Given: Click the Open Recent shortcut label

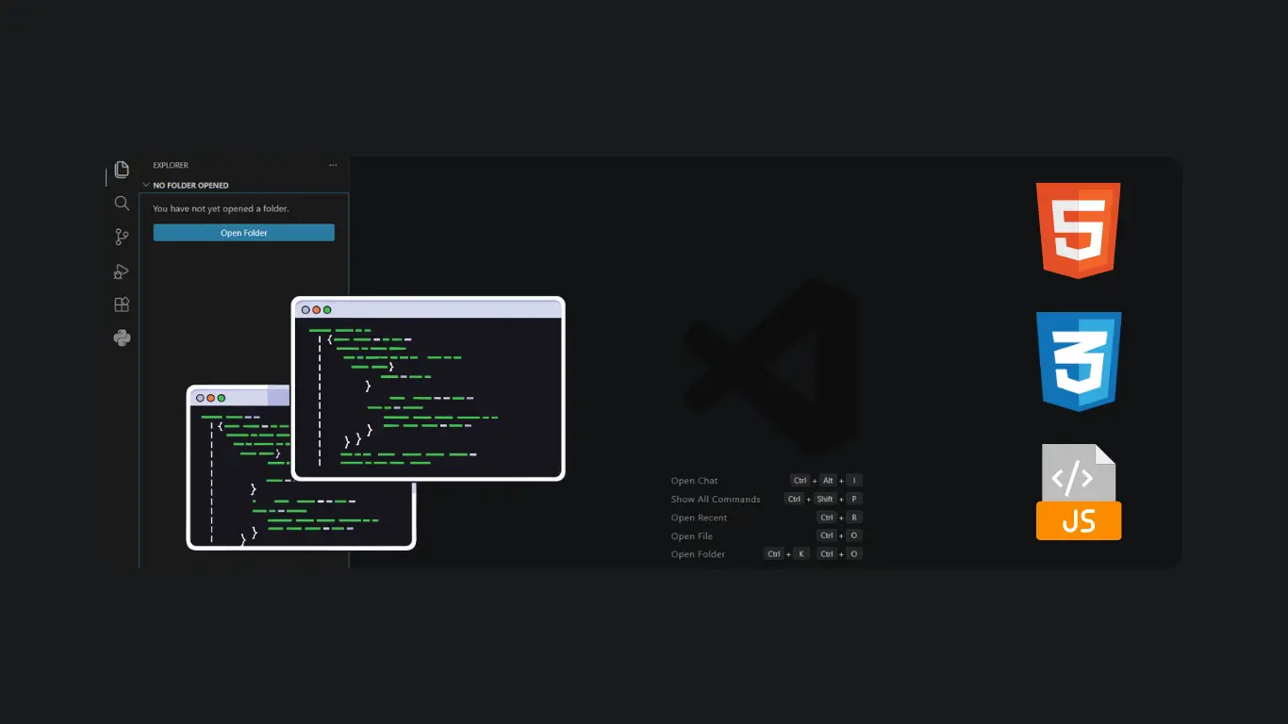Looking at the screenshot, I should click(699, 518).
